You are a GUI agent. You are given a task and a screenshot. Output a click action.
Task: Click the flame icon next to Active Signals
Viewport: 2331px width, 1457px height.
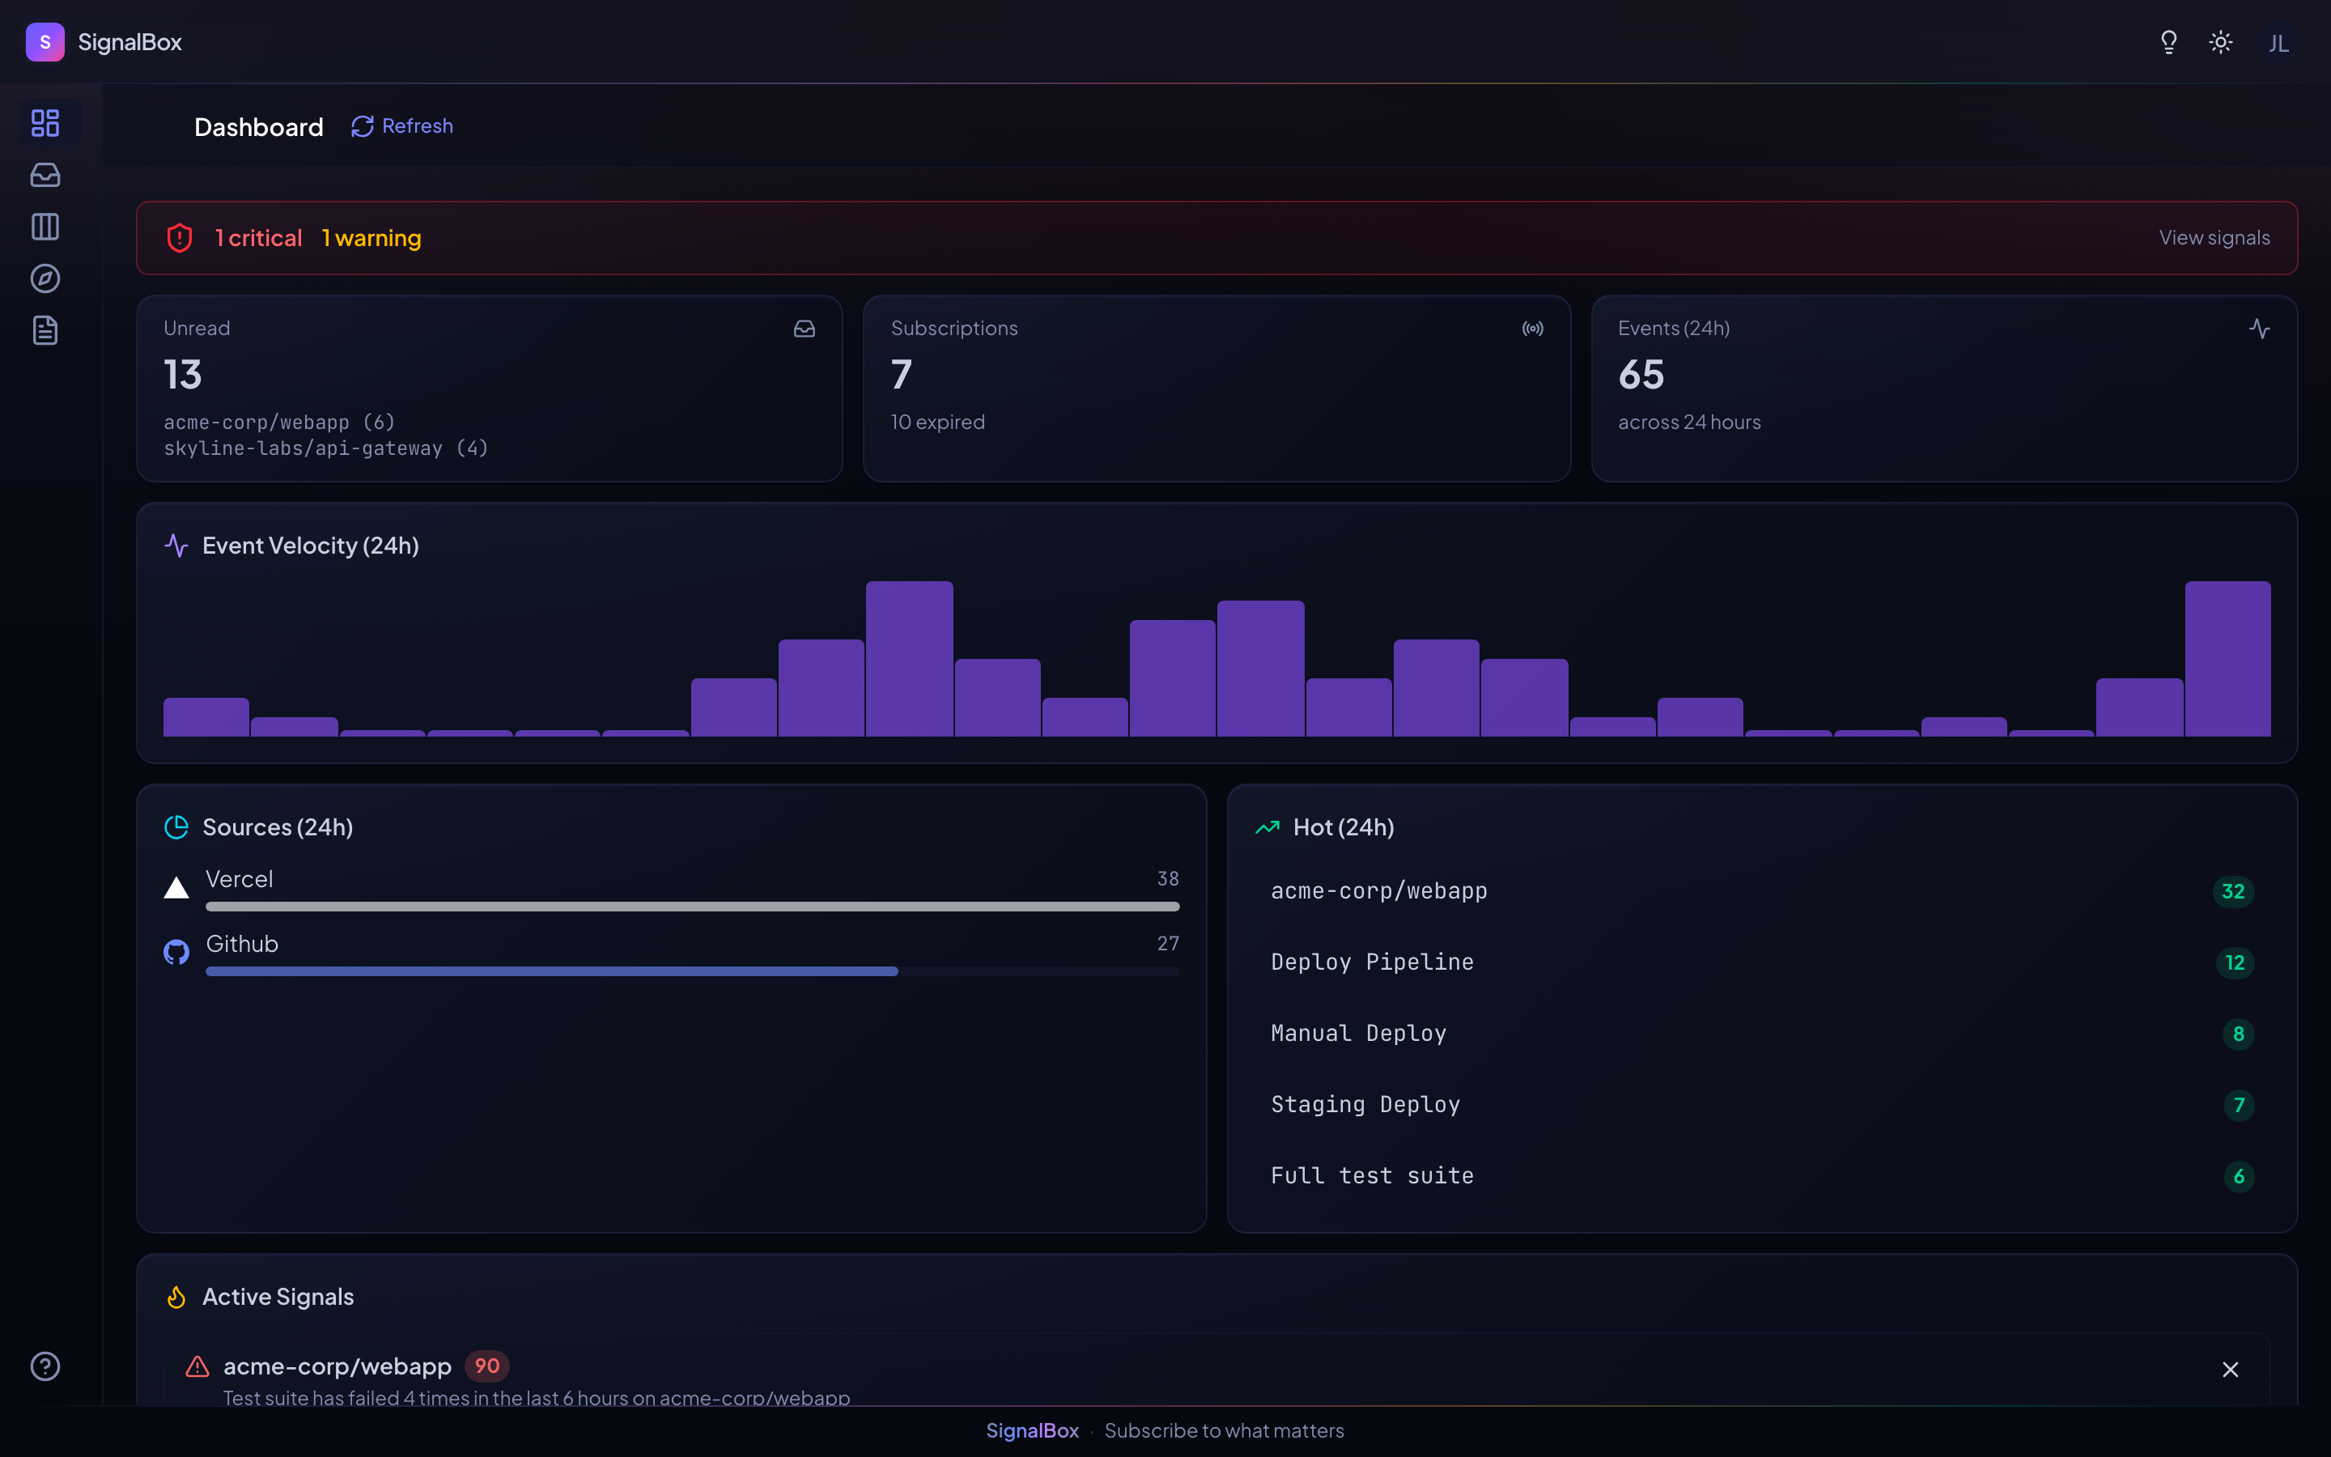coord(176,1297)
